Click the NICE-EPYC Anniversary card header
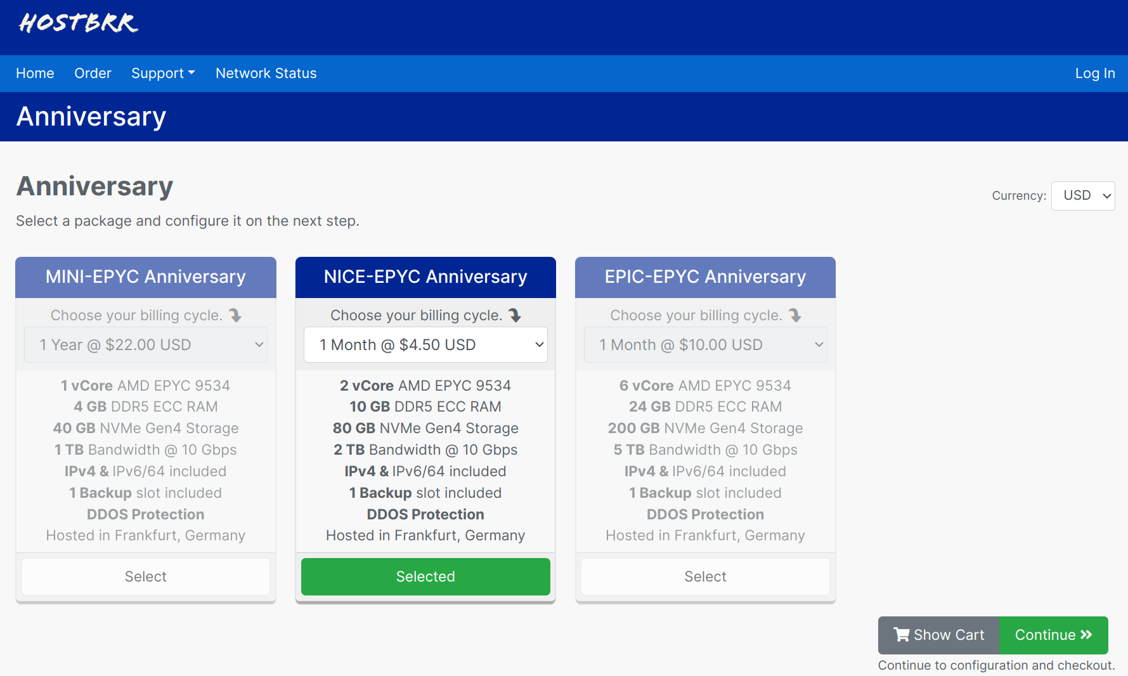Image resolution: width=1128 pixels, height=676 pixels. pyautogui.click(x=425, y=277)
